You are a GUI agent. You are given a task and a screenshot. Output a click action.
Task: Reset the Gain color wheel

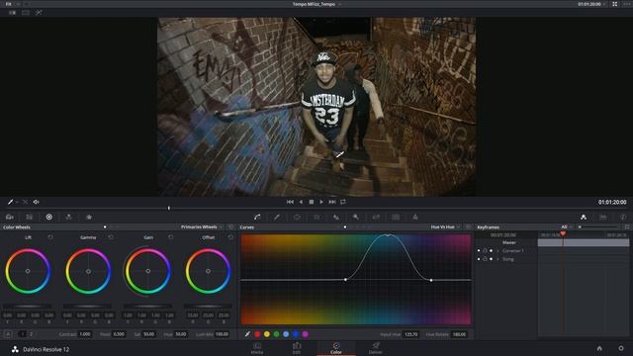171,237
